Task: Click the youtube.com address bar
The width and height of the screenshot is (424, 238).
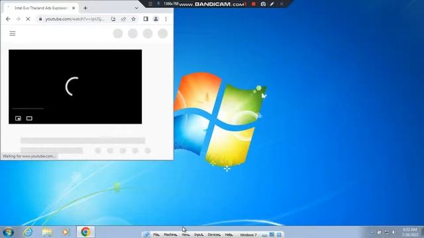Action: click(75, 19)
